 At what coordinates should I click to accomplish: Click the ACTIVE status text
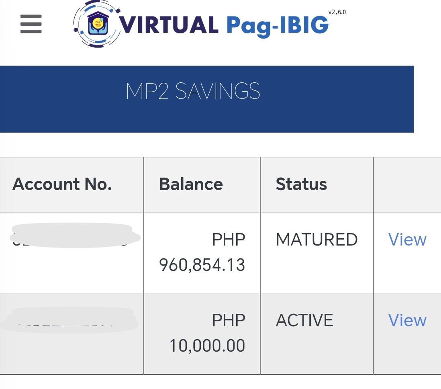[304, 321]
